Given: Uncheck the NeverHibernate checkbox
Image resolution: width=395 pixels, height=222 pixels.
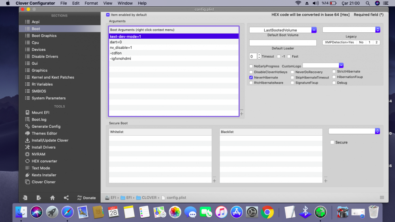Looking at the screenshot, I should tap(251, 78).
